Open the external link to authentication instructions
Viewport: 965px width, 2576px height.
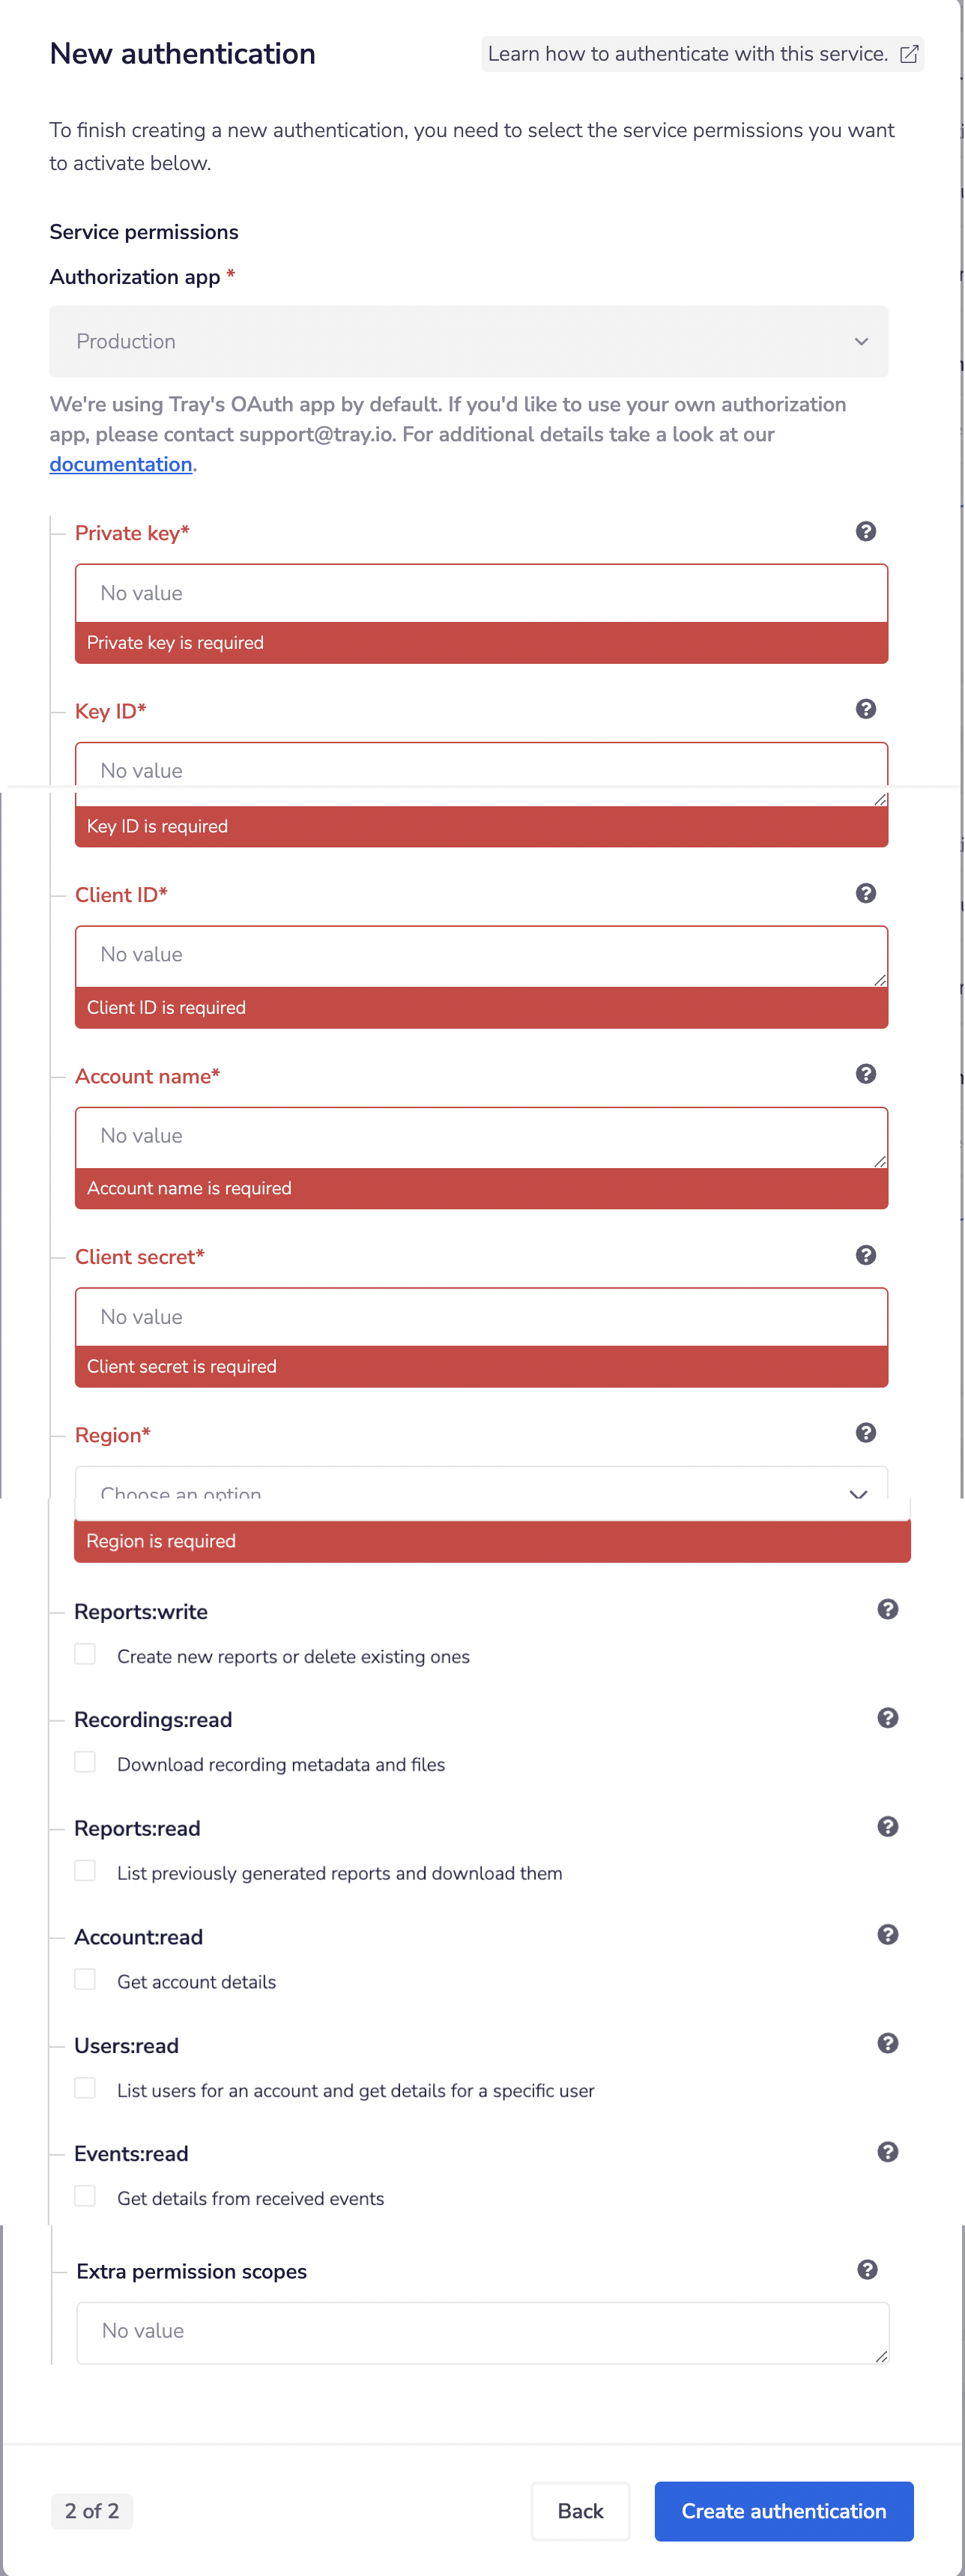[908, 54]
